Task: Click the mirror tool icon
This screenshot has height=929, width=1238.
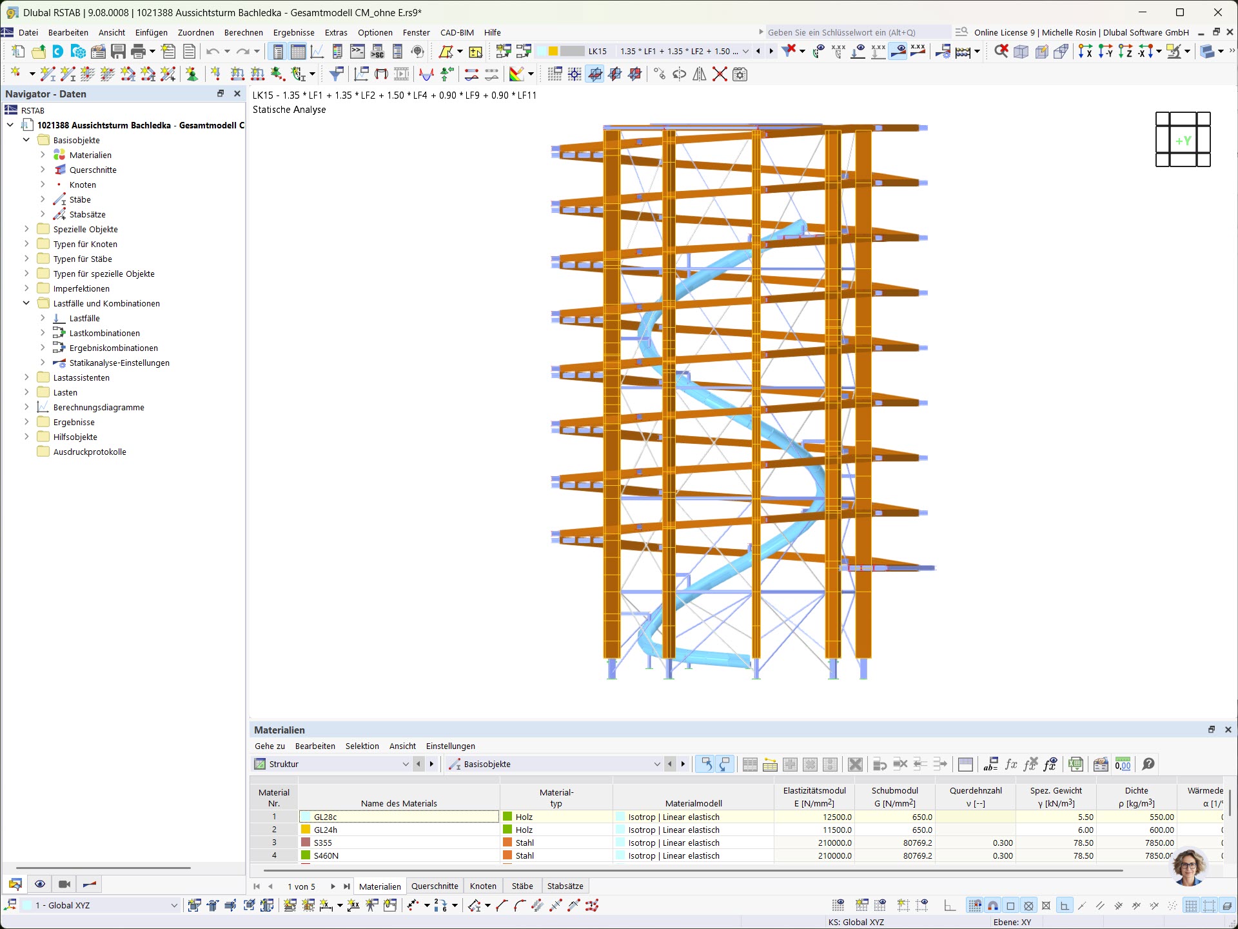Action: point(700,74)
